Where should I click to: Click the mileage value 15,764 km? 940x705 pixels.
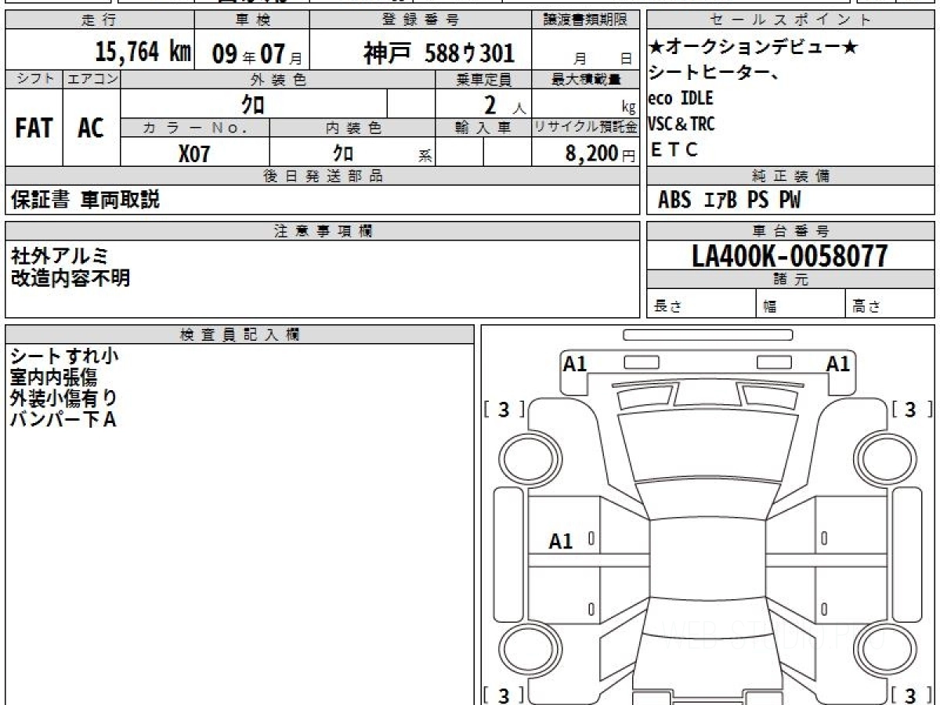click(143, 52)
